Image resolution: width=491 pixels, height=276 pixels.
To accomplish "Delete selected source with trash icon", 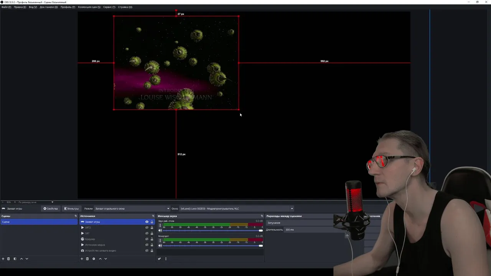I will [87, 259].
